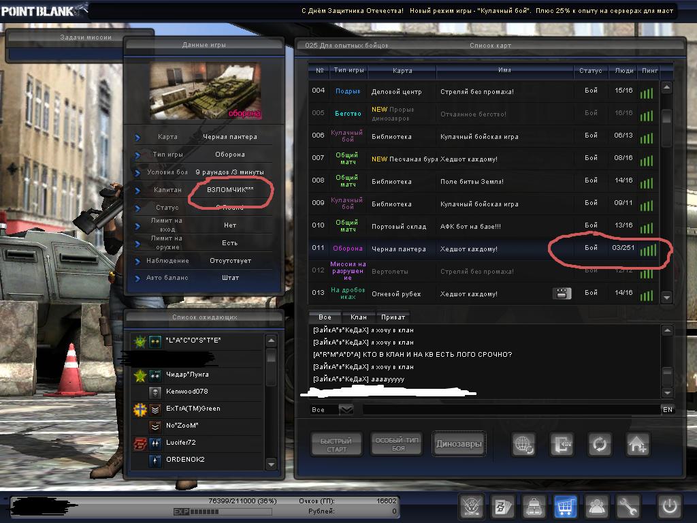Select room 007 Песчаная буря
The height and width of the screenshot is (523, 697).
(x=484, y=159)
